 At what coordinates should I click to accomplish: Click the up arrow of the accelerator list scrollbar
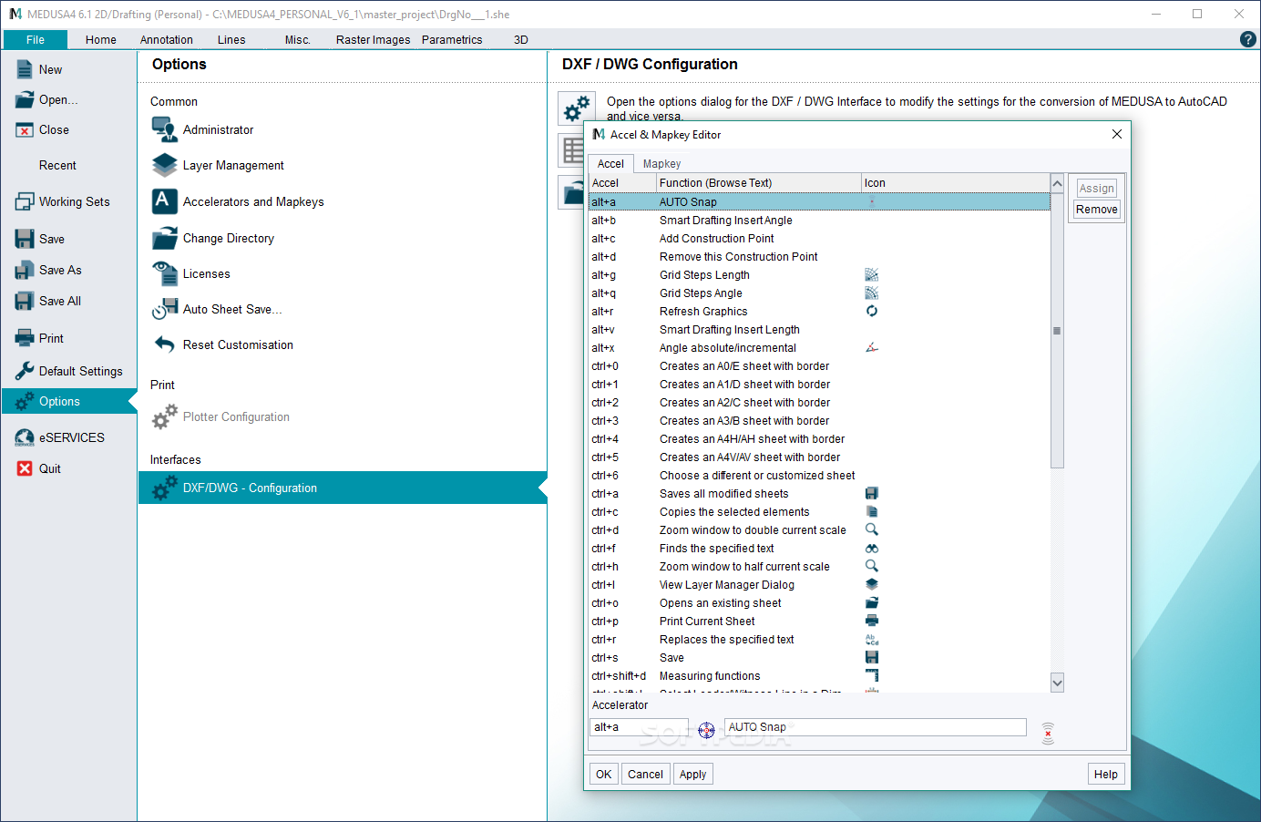(x=1057, y=184)
